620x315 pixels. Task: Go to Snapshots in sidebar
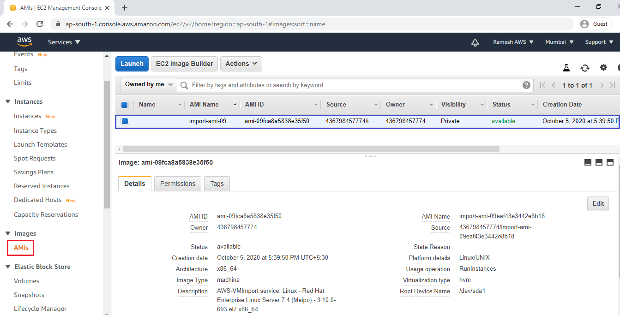tap(29, 295)
